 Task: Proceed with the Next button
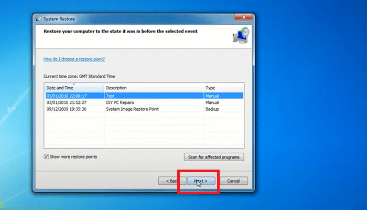(x=201, y=181)
